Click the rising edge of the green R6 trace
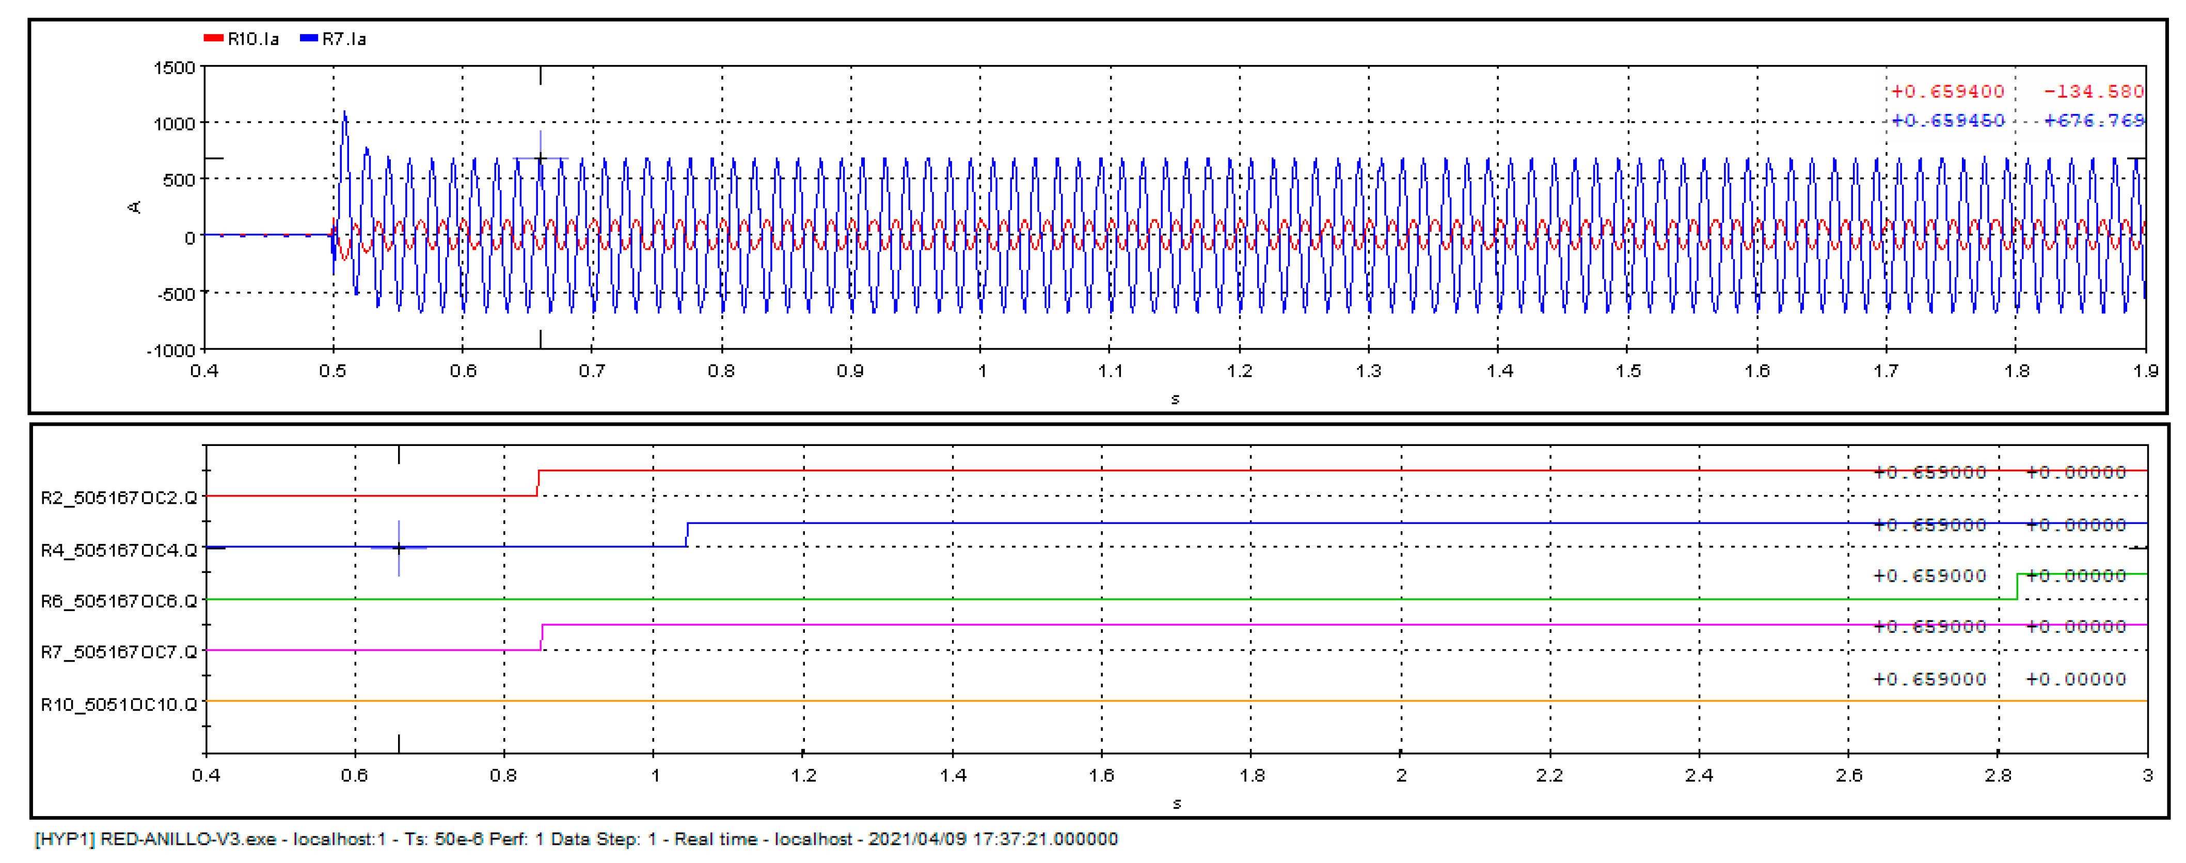 point(2017,586)
